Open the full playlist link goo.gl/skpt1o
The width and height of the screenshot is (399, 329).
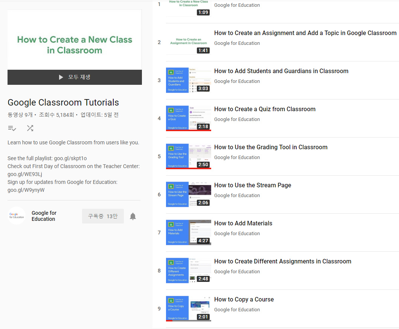70,158
